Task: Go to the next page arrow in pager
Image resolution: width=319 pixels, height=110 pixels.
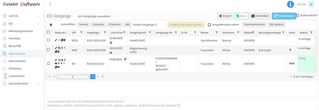Action: 98,77
